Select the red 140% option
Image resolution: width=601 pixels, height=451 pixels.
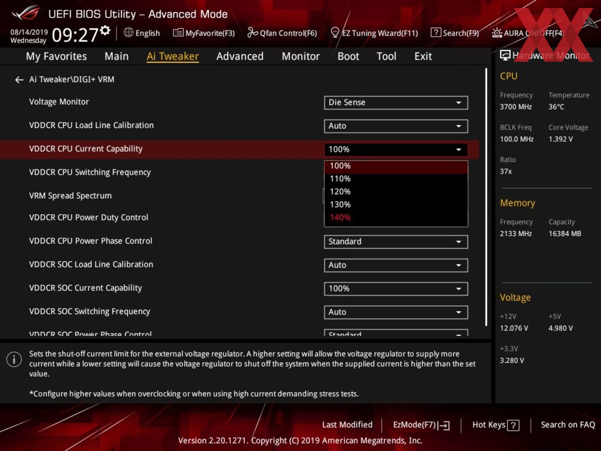tap(396, 218)
